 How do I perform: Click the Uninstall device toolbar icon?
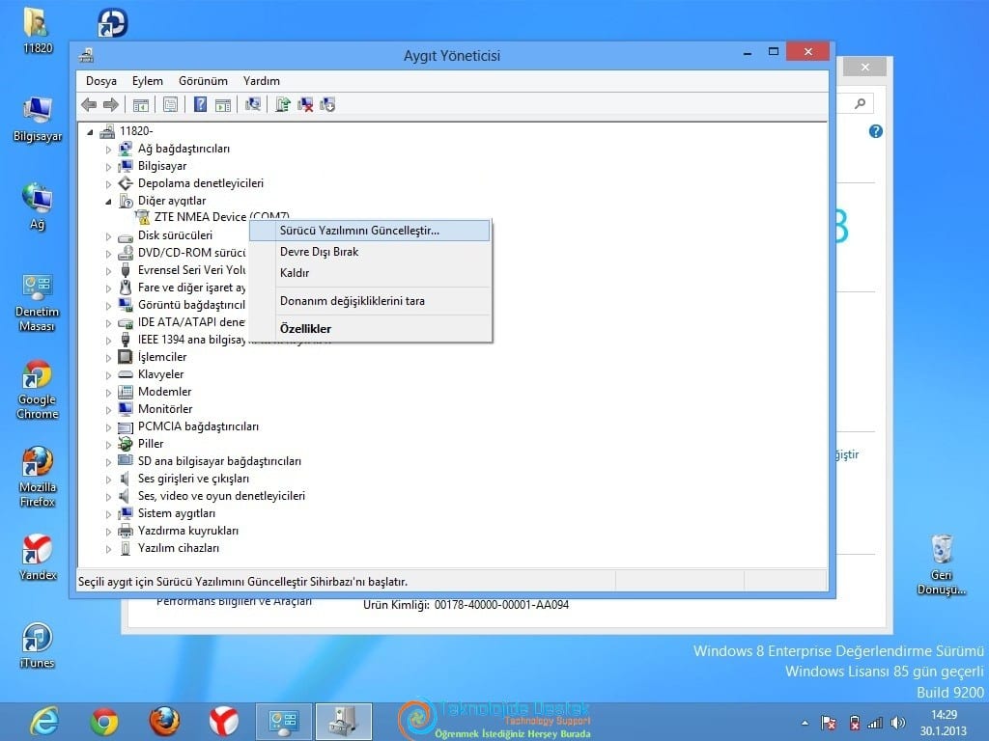pos(305,104)
